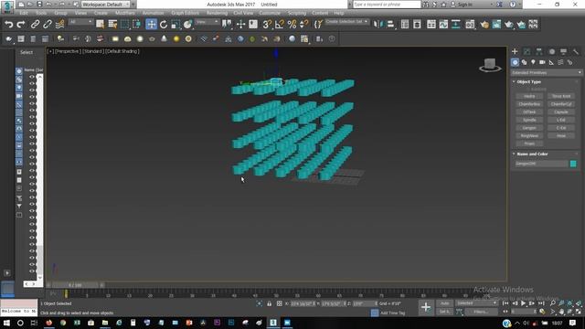585x329 pixels.
Task: Open the Extended Primitives category dropdown
Action: click(547, 72)
